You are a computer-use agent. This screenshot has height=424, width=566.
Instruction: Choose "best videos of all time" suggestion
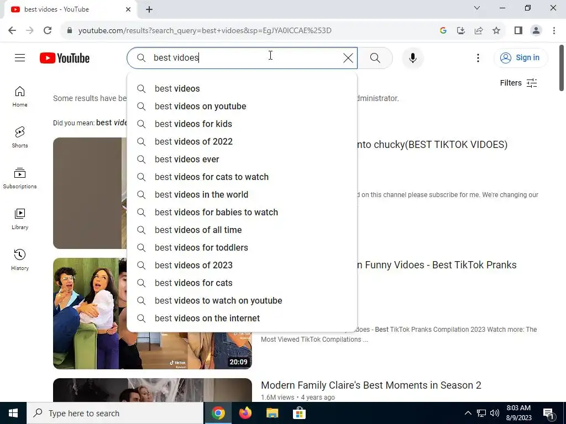242,230
